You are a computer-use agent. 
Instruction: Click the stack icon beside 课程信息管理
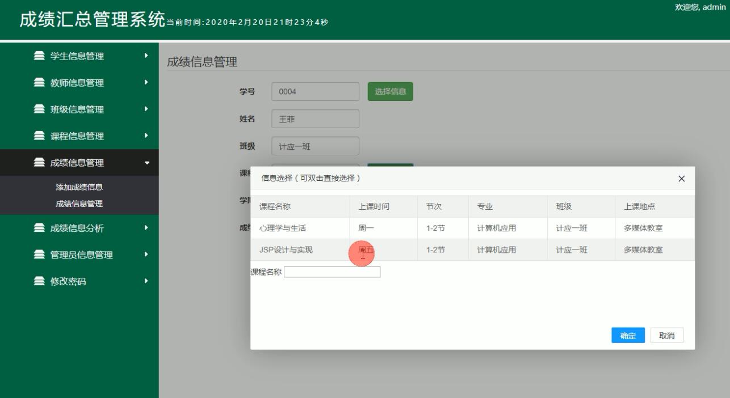pyautogui.click(x=39, y=136)
